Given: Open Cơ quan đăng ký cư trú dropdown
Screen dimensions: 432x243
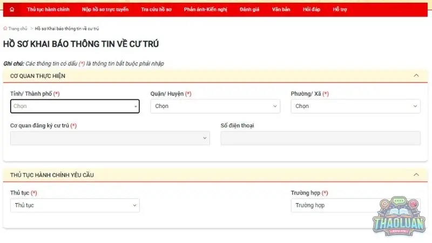Looking at the screenshot, I should pyautogui.click(x=110, y=138).
